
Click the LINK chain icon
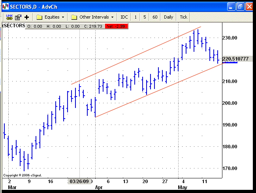click(9, 17)
